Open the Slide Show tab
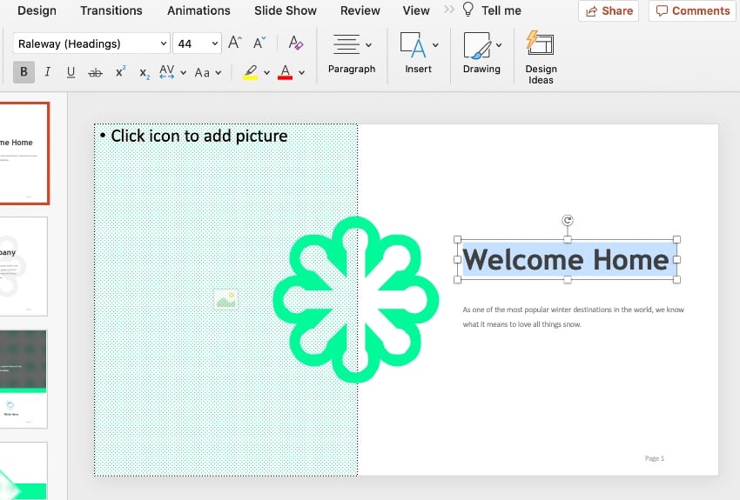 point(286,10)
